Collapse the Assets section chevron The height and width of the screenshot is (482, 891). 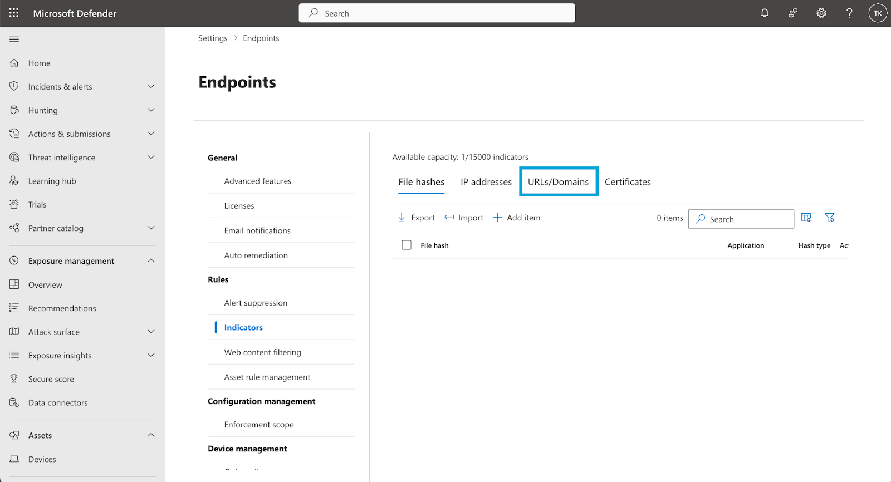[x=151, y=435]
